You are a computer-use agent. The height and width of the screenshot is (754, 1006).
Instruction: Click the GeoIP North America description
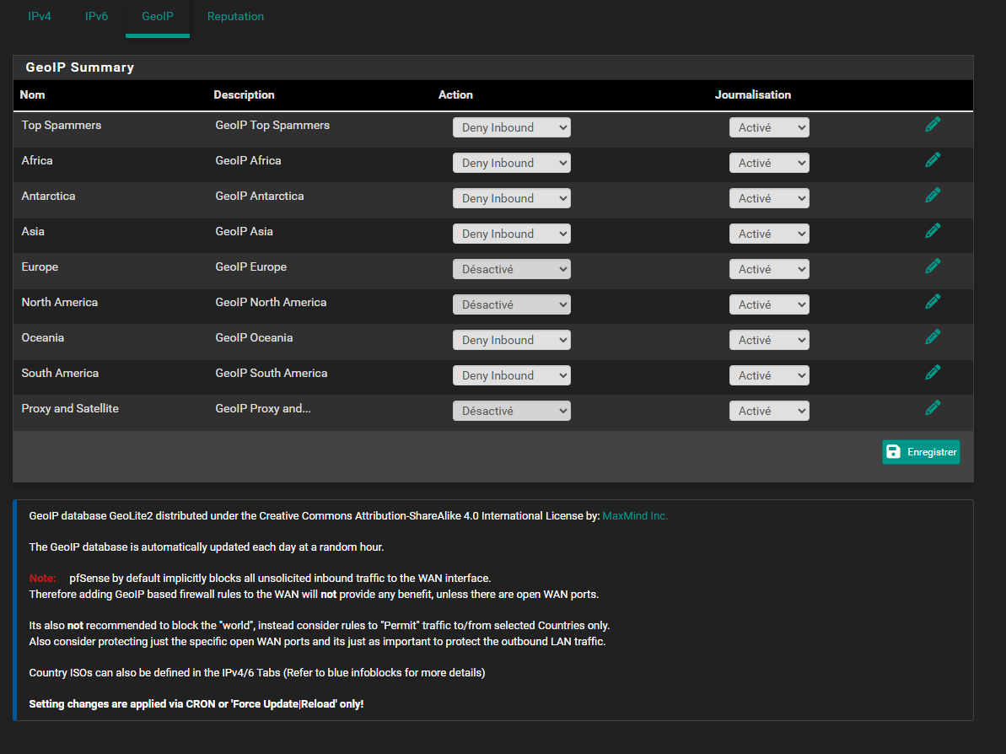[x=271, y=302]
